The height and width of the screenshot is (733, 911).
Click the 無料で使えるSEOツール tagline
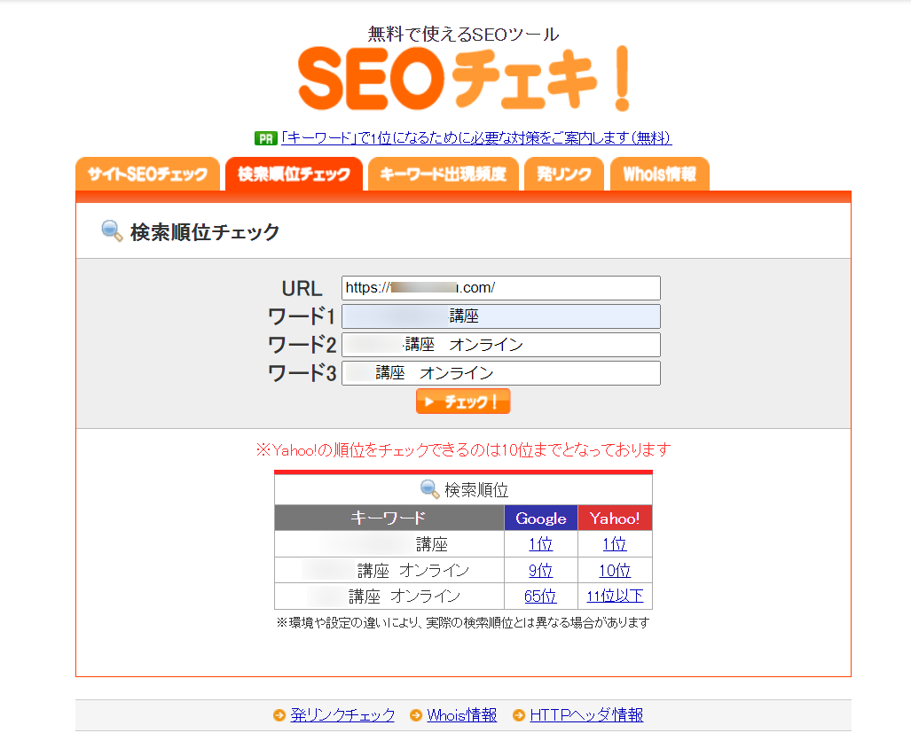pyautogui.click(x=463, y=35)
